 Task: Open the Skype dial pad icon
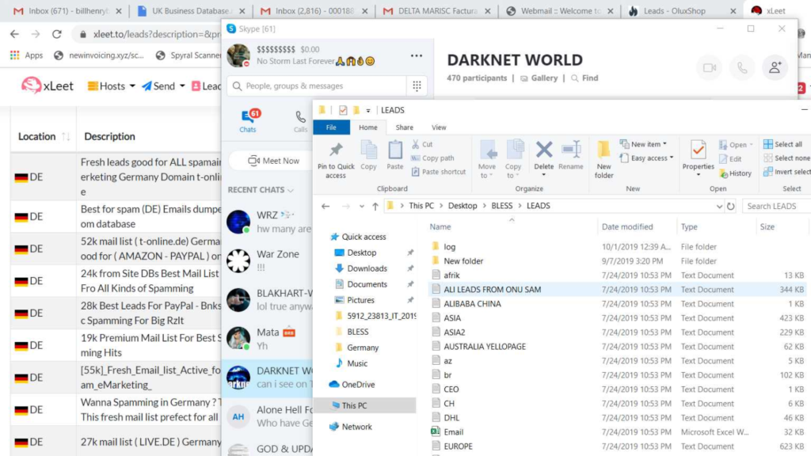[x=417, y=85]
